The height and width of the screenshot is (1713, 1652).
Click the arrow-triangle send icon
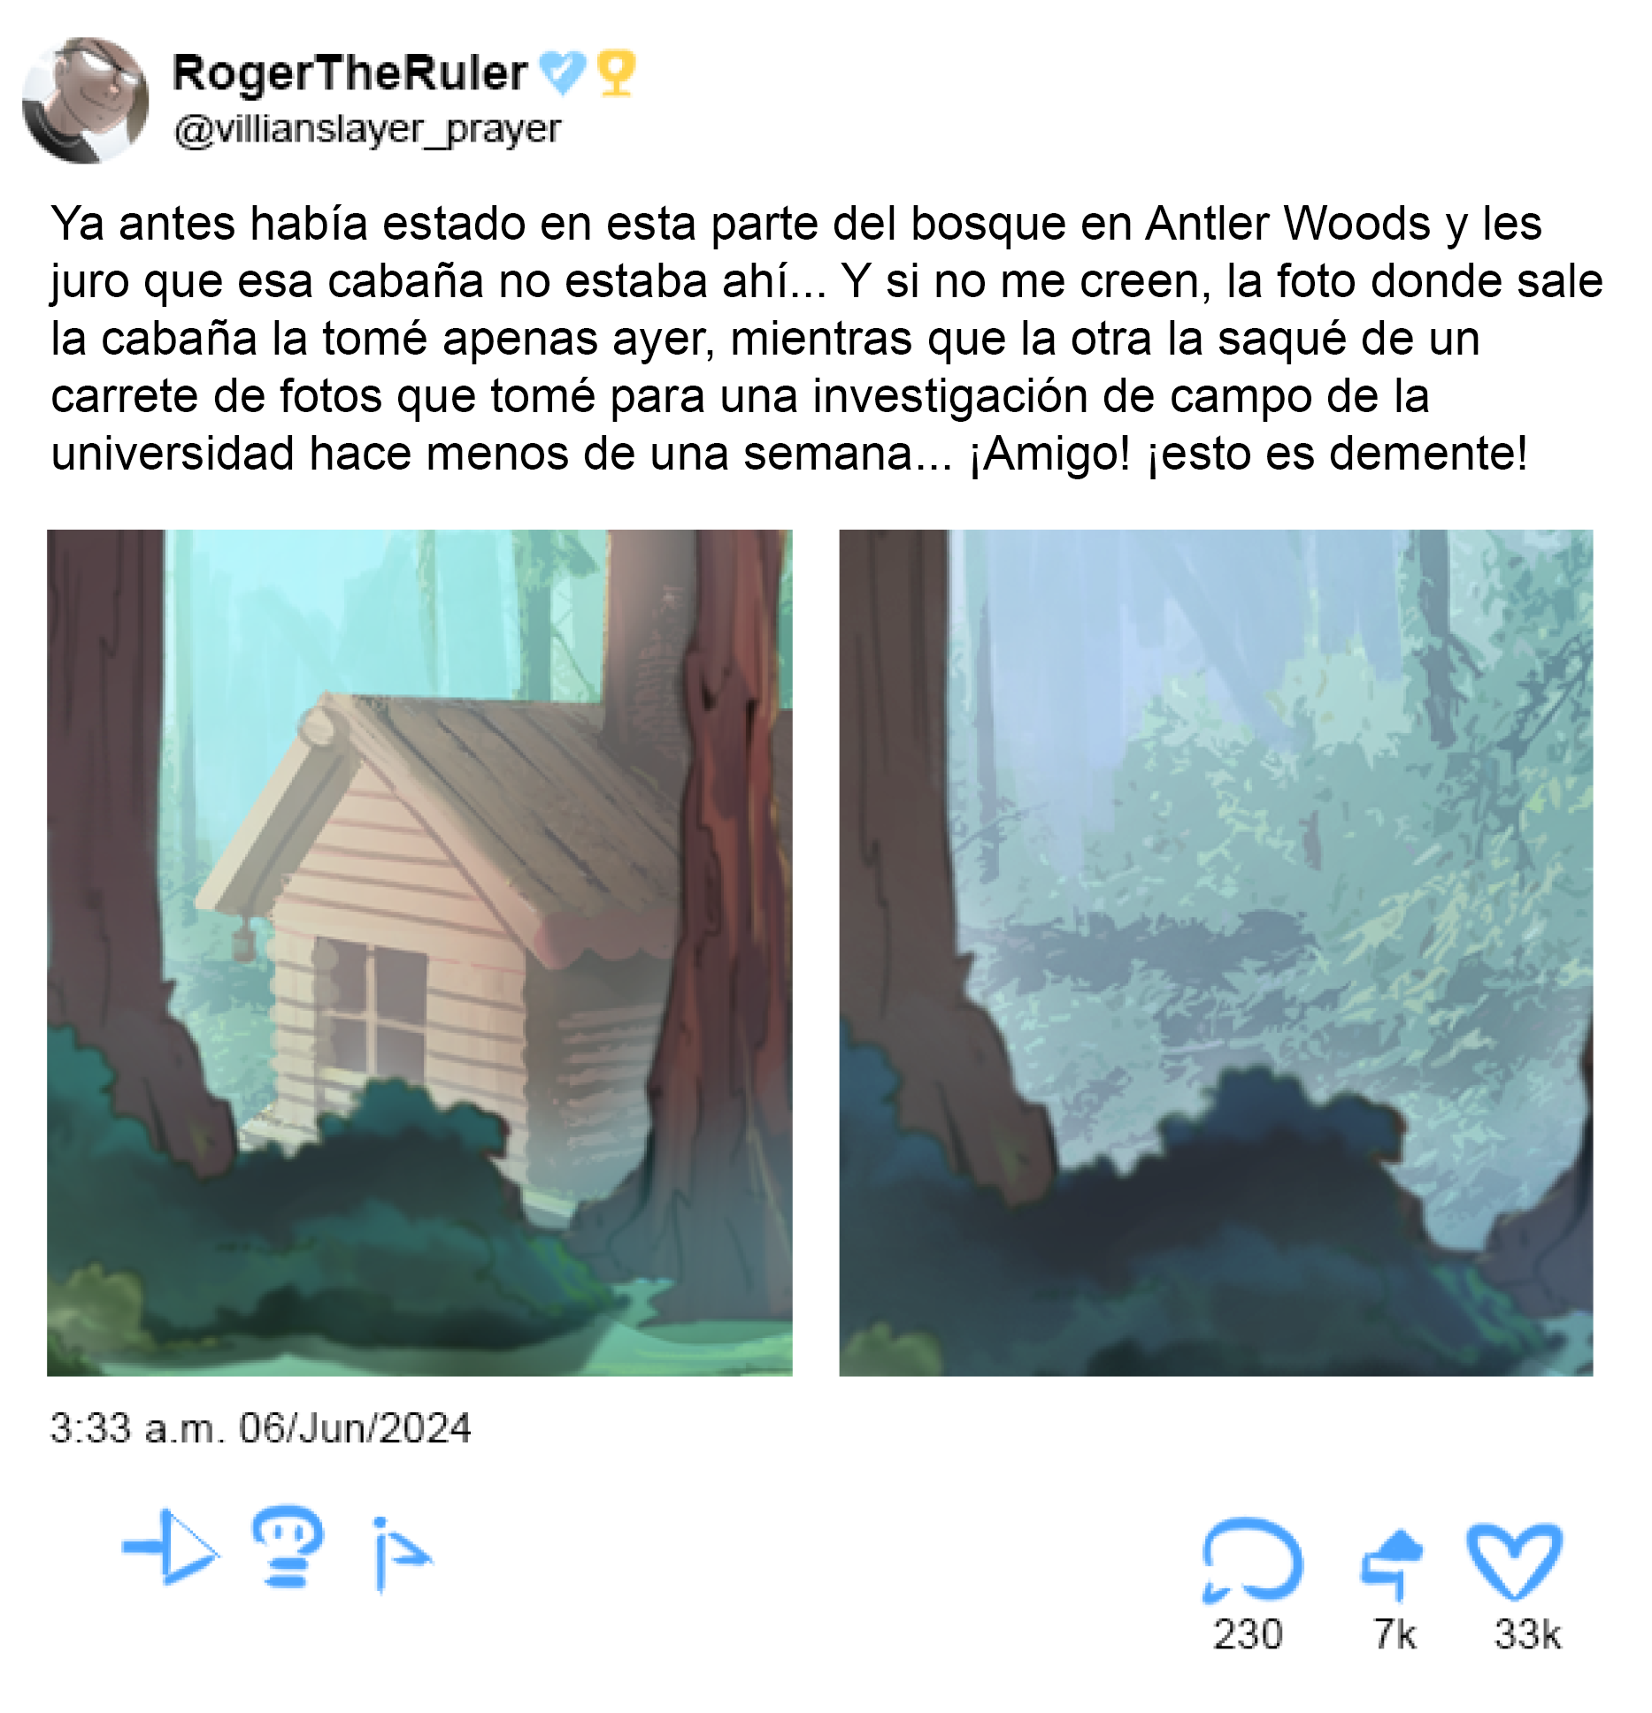click(171, 1548)
